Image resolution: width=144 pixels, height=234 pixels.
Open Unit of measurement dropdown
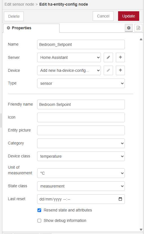point(81,173)
